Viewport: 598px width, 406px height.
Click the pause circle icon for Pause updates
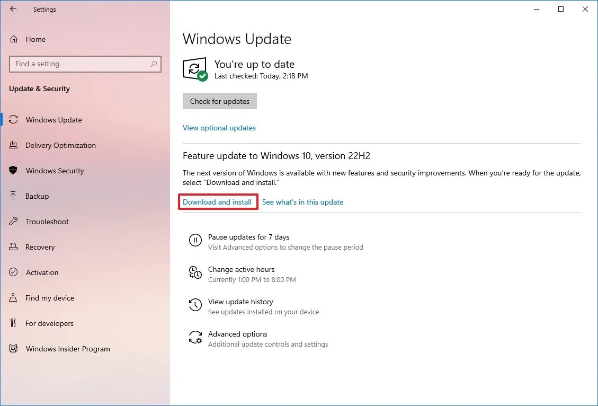click(195, 240)
